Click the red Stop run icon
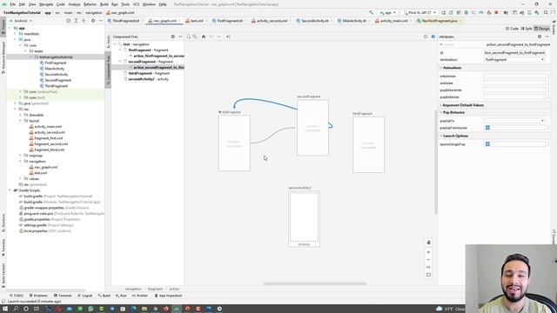The height and width of the screenshot is (313, 557). point(496,12)
